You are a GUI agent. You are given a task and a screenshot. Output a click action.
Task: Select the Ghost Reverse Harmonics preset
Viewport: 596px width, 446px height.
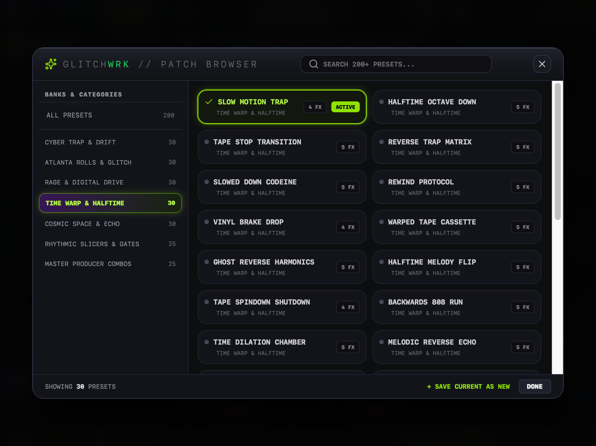click(x=282, y=267)
